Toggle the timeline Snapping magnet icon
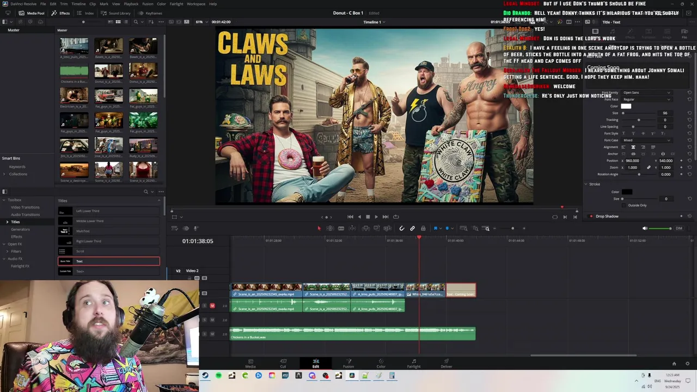697x392 pixels. (402, 228)
